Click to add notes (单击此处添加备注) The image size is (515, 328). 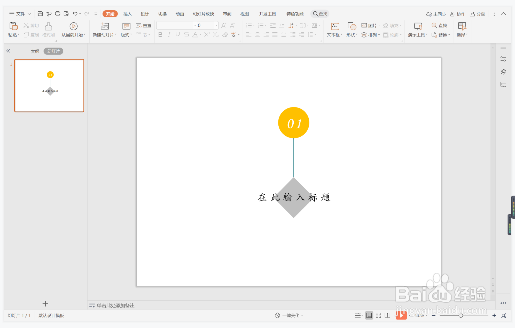coord(115,306)
